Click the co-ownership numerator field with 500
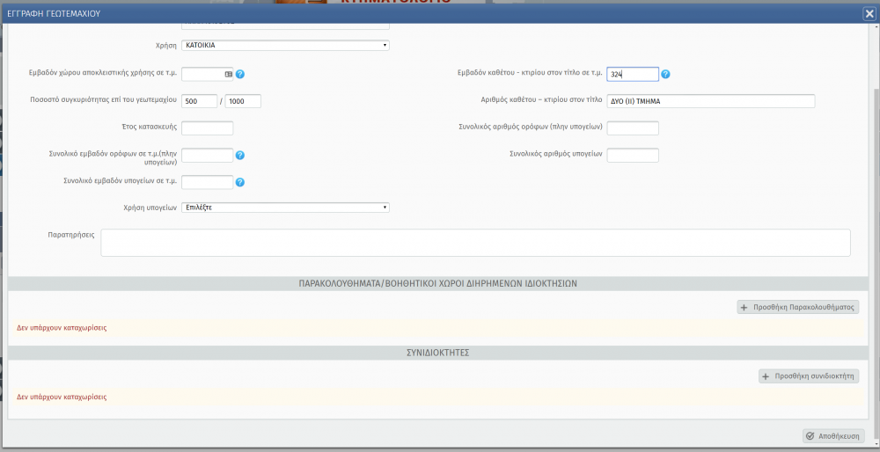880x452 pixels. (199, 101)
